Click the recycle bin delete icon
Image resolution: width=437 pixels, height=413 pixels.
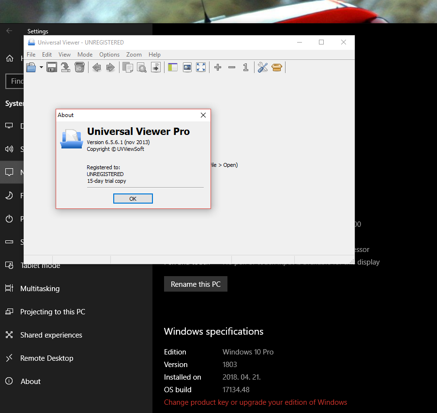point(79,67)
